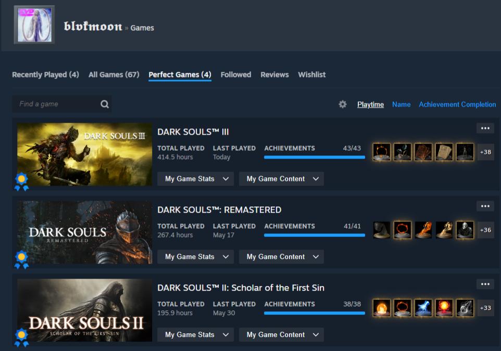Click the 41/41 achievements count

pyautogui.click(x=352, y=226)
